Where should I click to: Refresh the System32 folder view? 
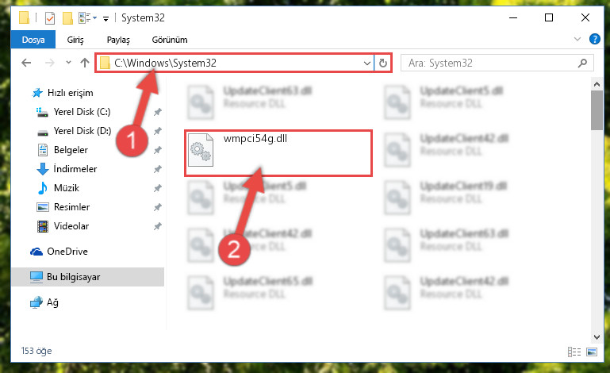pyautogui.click(x=383, y=63)
